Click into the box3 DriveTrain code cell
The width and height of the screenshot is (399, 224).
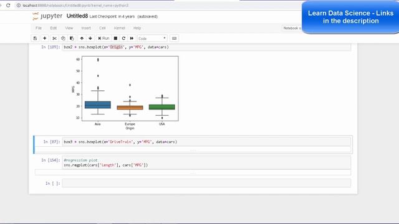coord(206,142)
